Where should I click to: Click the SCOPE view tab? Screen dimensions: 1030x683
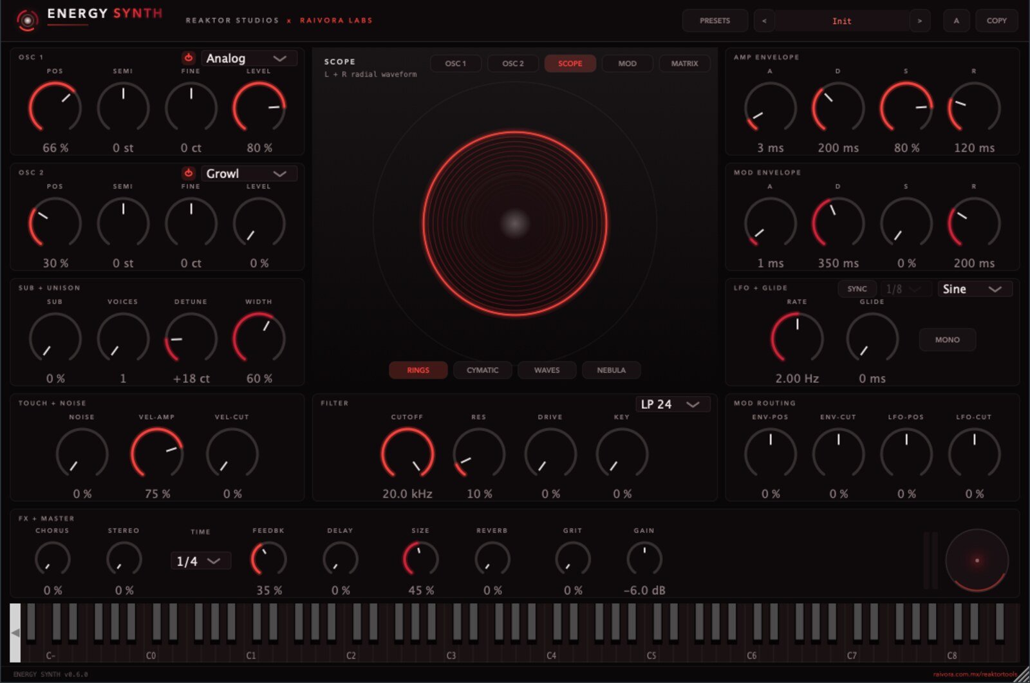coord(570,64)
